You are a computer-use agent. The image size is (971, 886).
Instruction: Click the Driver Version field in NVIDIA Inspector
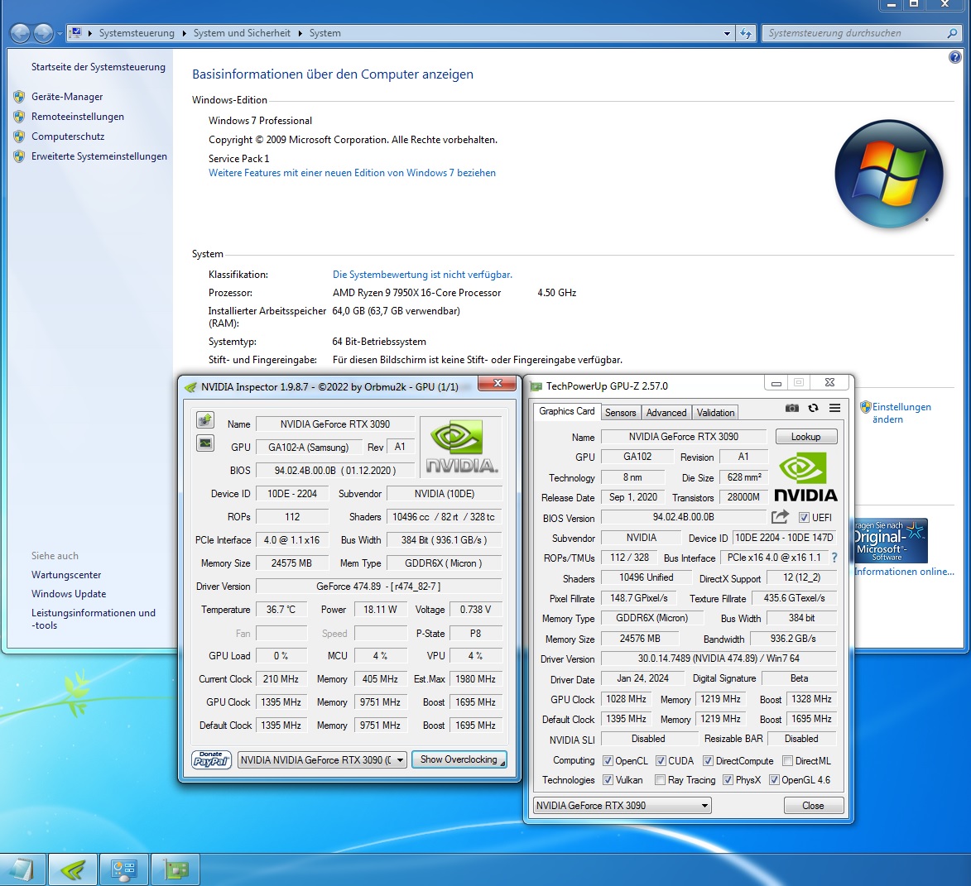click(378, 586)
